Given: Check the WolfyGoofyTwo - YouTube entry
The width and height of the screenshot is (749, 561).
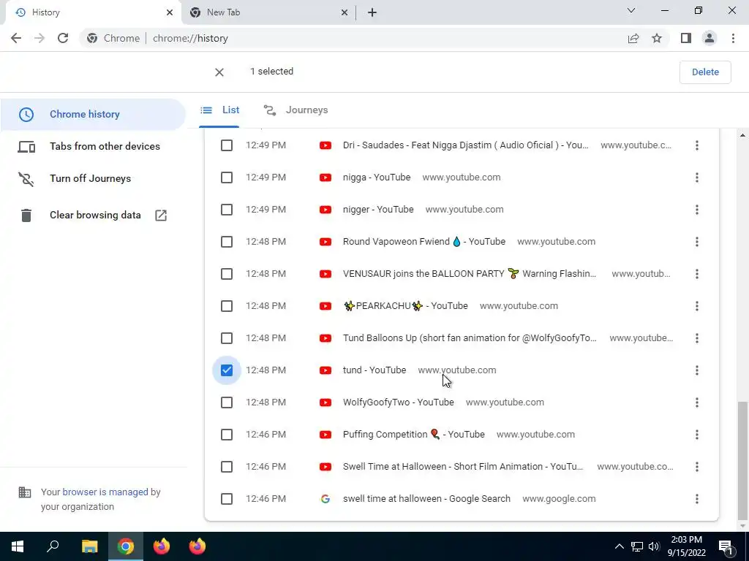Looking at the screenshot, I should 227,402.
